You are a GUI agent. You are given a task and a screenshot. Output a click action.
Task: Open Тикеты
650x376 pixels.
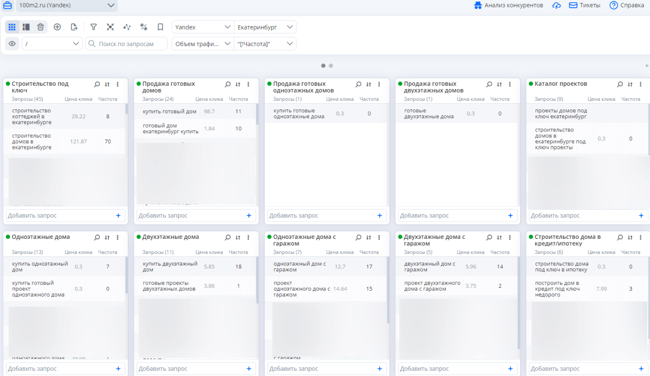(x=585, y=5)
